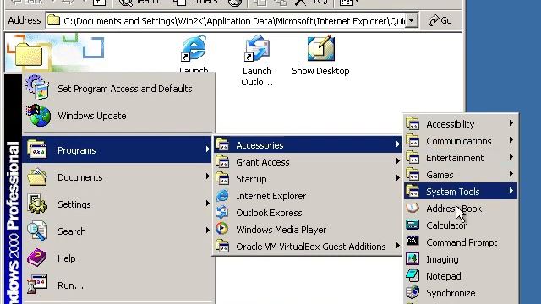Click the Notepad icon
Screen dimensions: 541x304
coord(413,275)
